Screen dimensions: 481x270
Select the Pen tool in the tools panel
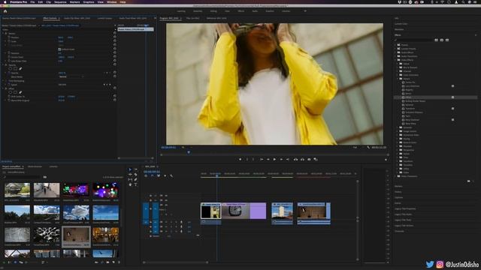pyautogui.click(x=135, y=180)
